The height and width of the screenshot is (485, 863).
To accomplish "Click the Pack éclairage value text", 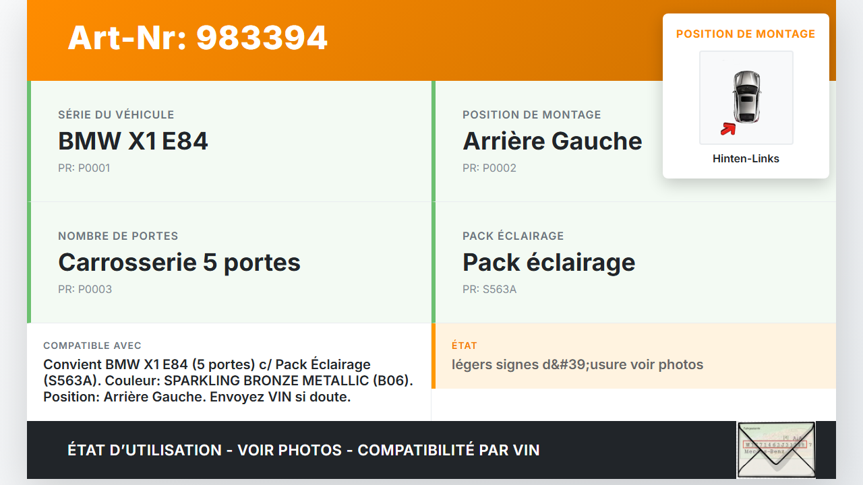I will 549,262.
